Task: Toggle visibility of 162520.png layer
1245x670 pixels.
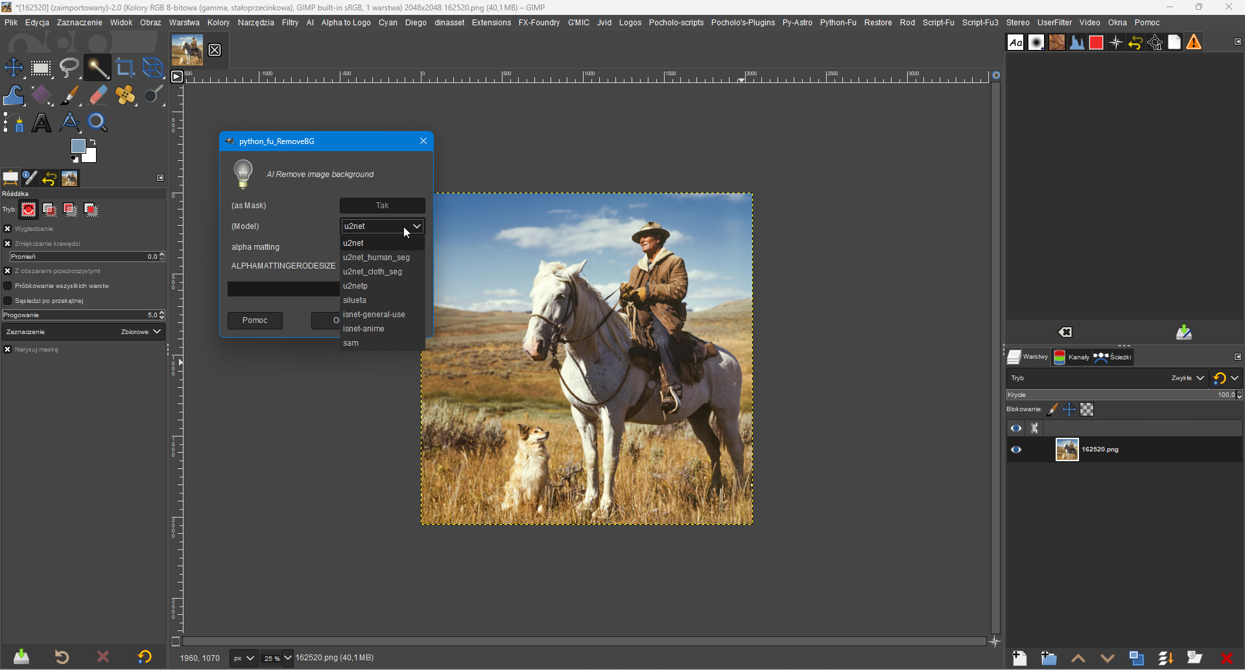Action: [1016, 449]
